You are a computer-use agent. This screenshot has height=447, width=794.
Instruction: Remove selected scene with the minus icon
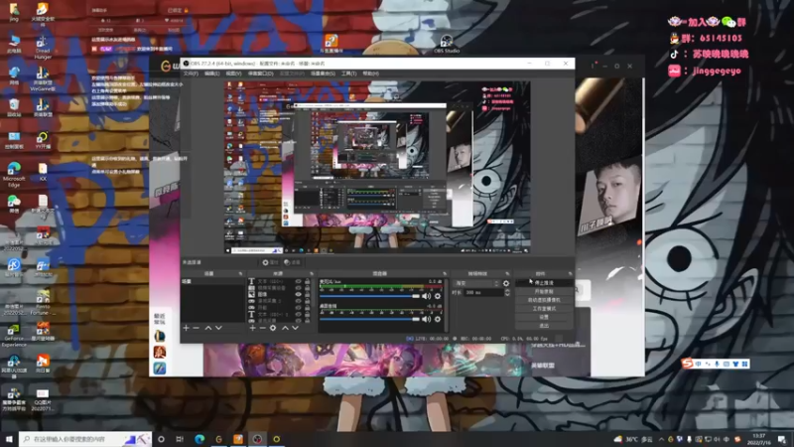point(196,328)
